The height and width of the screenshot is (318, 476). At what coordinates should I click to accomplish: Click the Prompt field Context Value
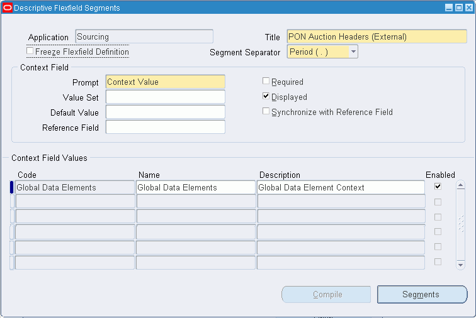(x=166, y=82)
